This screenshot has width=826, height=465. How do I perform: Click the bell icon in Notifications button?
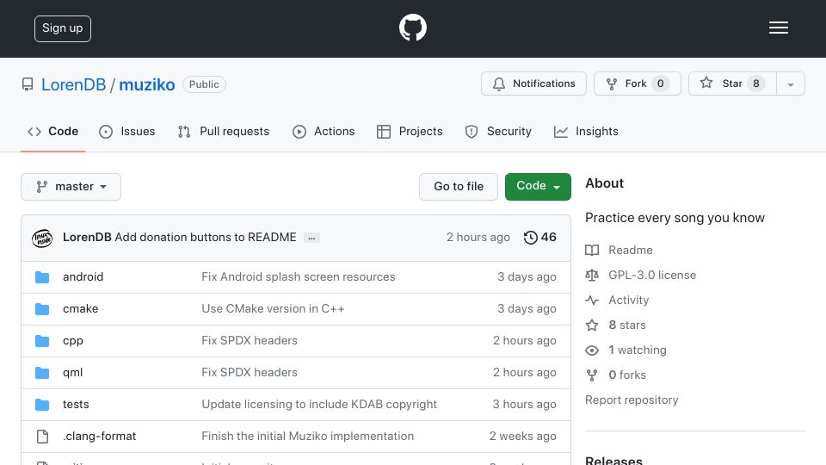click(499, 84)
